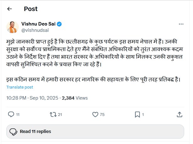The height and width of the screenshot is (144, 193).
Task: Open the three-dot more options menu
Action: pos(181,24)
